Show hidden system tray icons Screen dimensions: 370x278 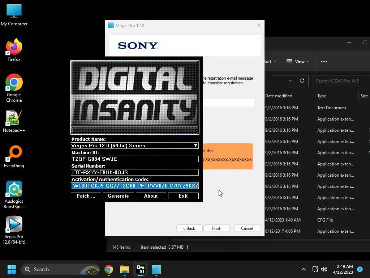pyautogui.click(x=304, y=269)
